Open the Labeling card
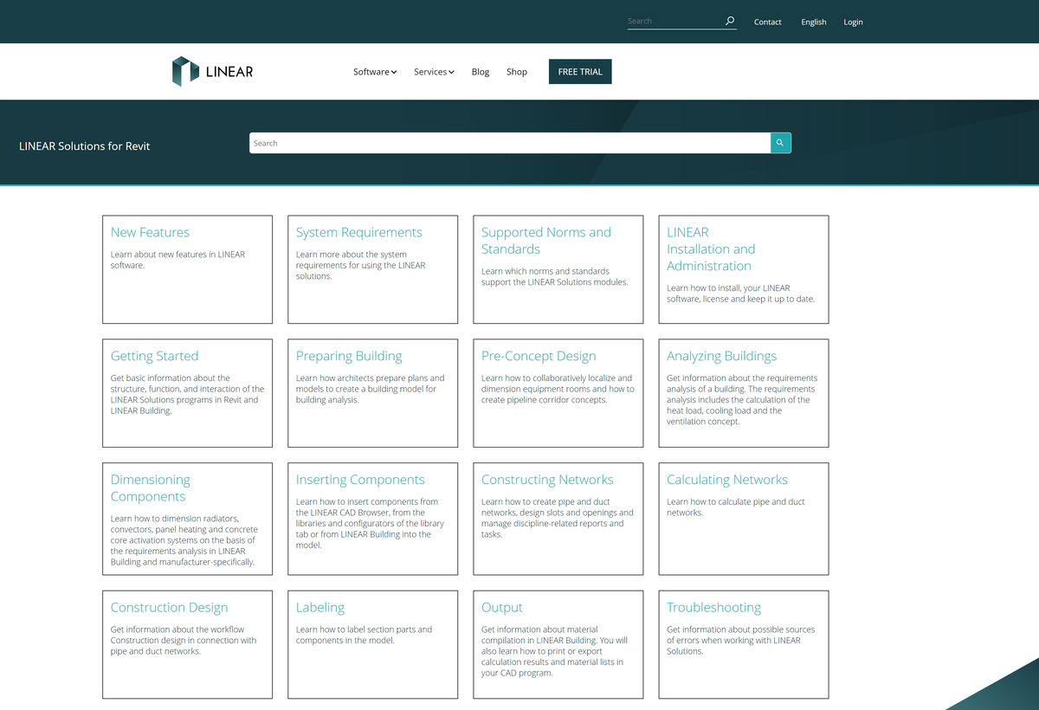This screenshot has width=1039, height=710. (x=372, y=644)
